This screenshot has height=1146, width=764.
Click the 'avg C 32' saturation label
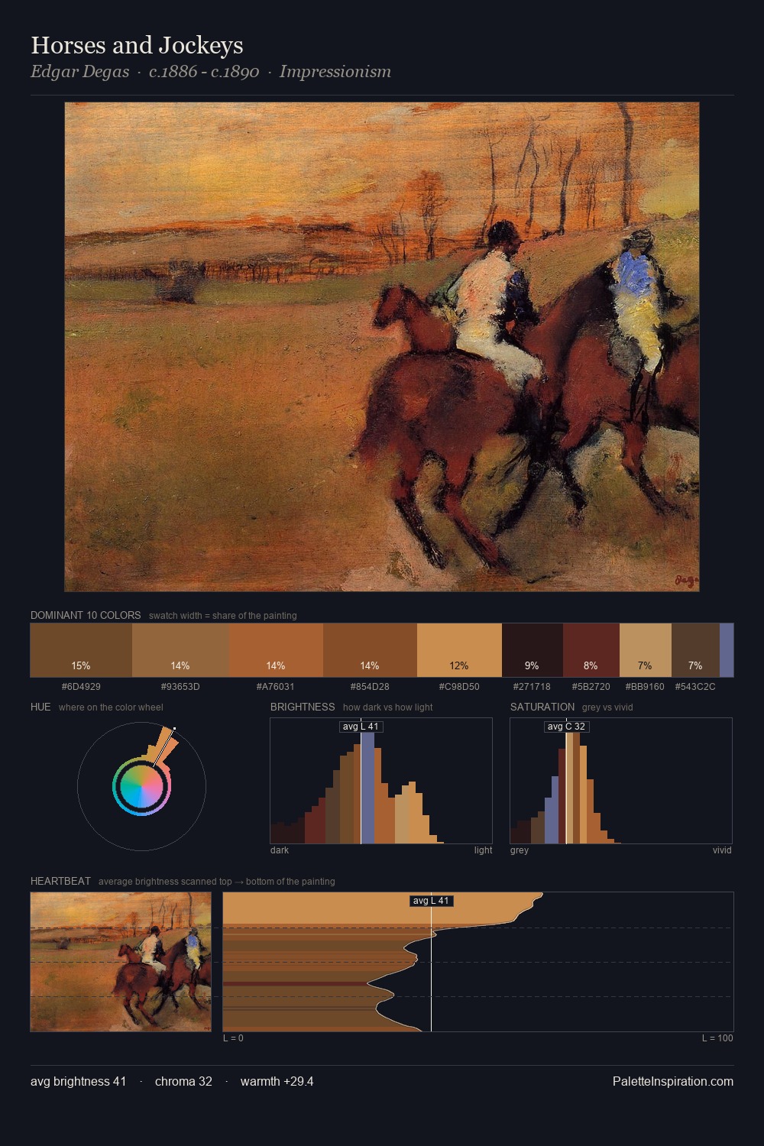pos(566,727)
